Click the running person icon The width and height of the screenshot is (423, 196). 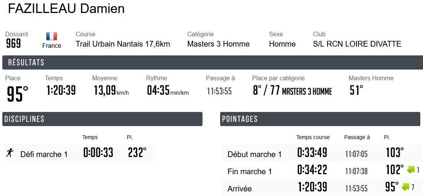[10, 153]
